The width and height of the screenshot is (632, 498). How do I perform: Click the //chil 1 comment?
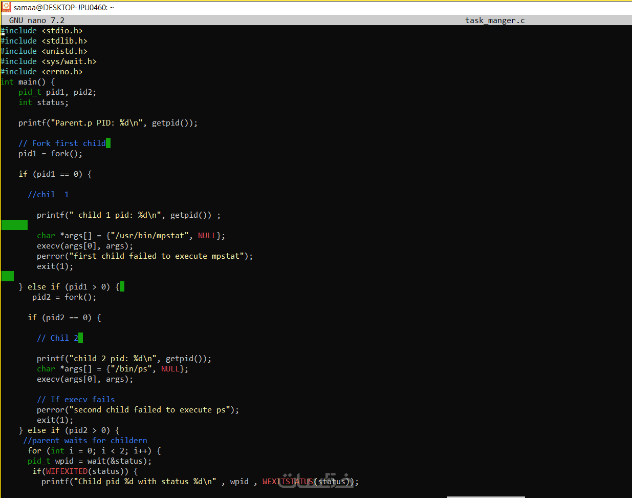pos(48,195)
